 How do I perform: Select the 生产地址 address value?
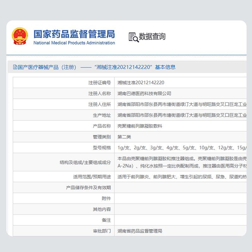(x=182, y=115)
